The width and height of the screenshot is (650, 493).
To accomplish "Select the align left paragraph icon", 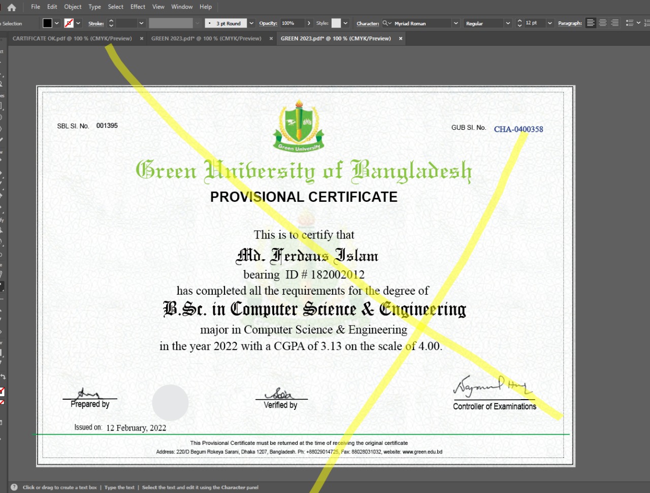I will click(591, 23).
